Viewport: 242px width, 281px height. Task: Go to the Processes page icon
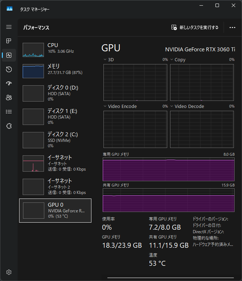[x=9, y=41]
